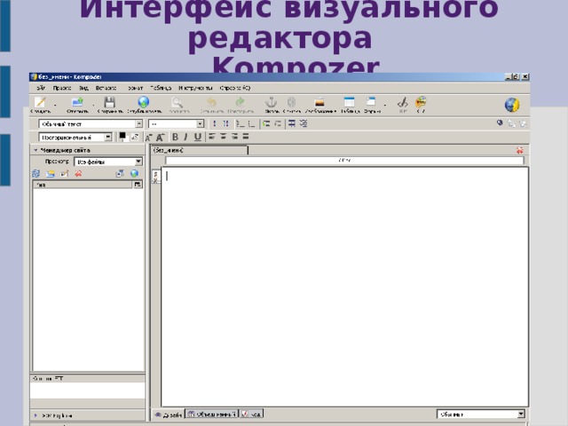Click the Сохранить floppy disk icon
Image resolution: width=568 pixels, height=426 pixels.
tap(109, 103)
